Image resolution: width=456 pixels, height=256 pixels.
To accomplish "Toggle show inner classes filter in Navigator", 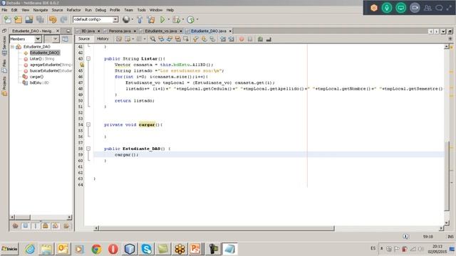I will [x=56, y=225].
